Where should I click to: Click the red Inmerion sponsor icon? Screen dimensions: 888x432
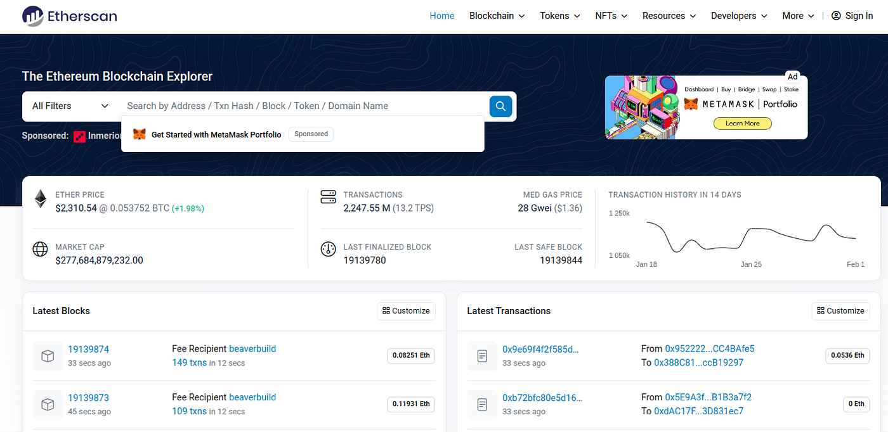(79, 136)
